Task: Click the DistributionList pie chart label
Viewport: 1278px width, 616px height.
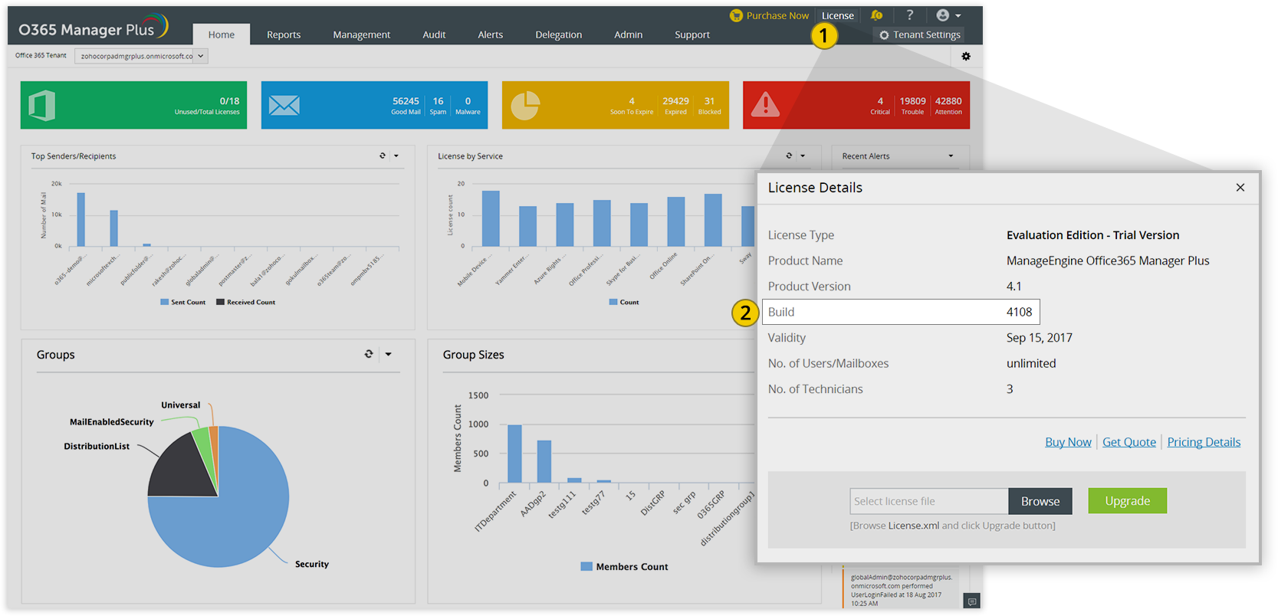Action: click(97, 446)
